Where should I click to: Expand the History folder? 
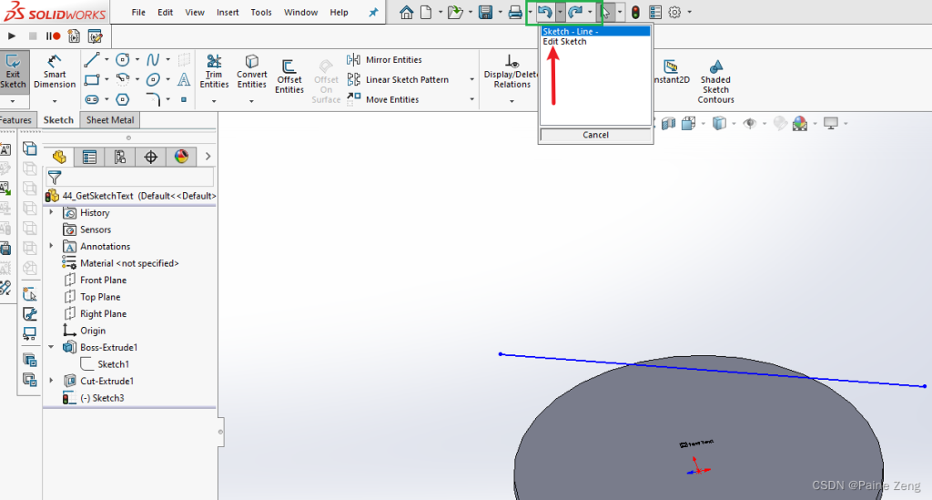[51, 212]
